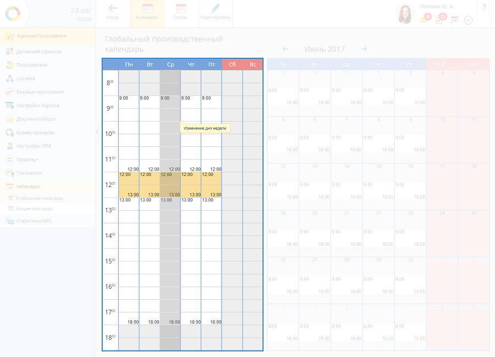Open tasks icon with badge 13
This screenshot has width=495, height=357.
coord(441,19)
